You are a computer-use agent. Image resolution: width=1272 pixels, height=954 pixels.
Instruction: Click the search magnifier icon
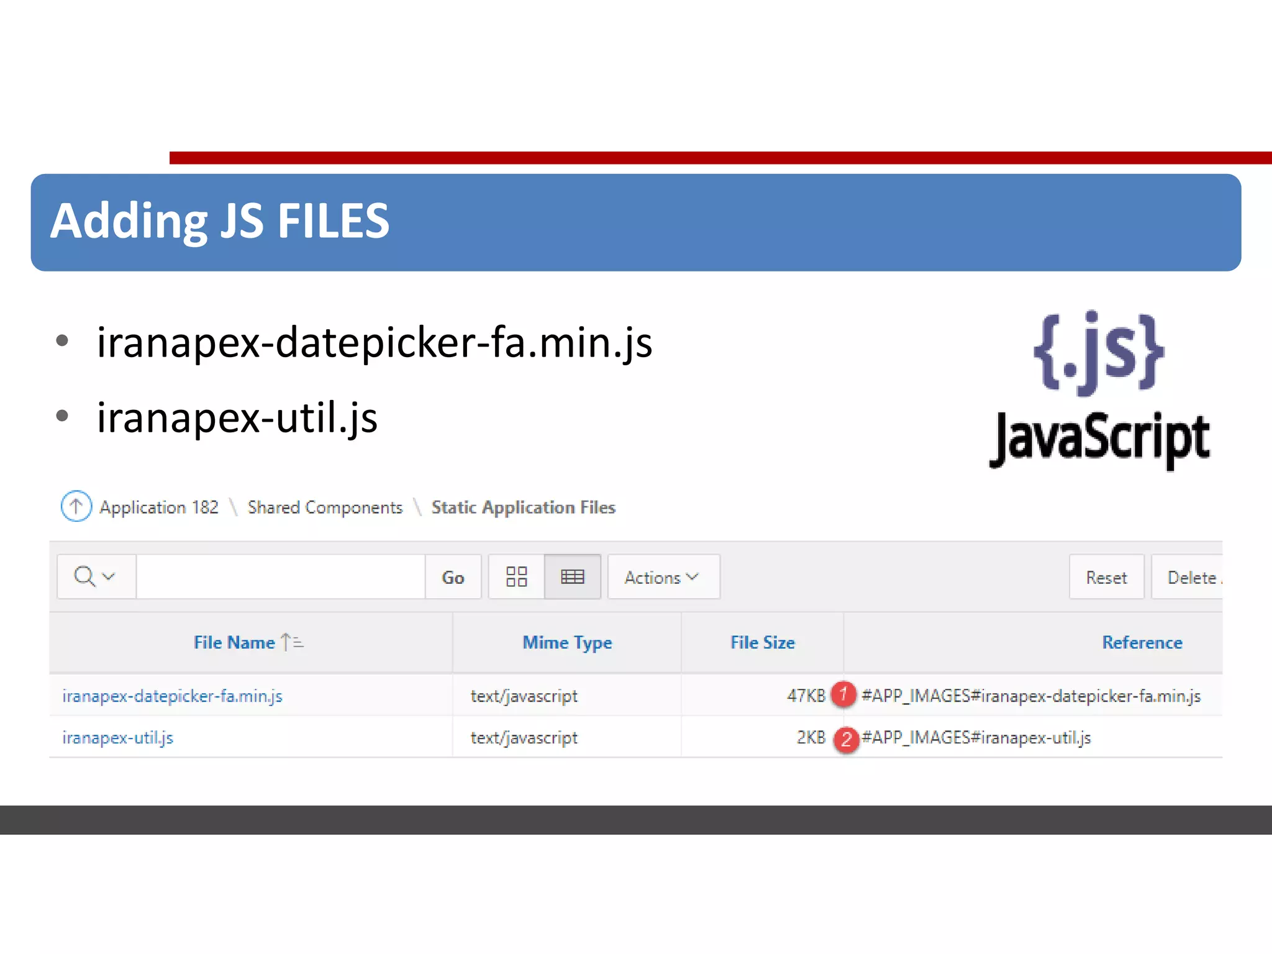pos(84,576)
